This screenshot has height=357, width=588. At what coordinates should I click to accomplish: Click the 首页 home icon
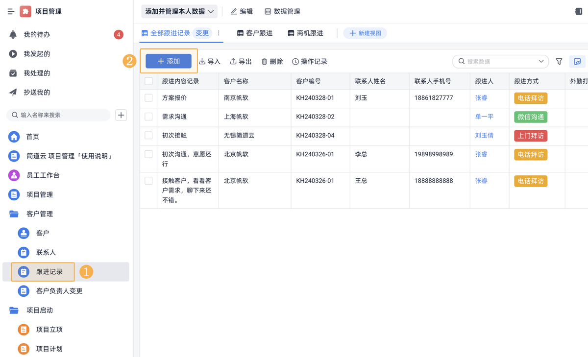14,137
